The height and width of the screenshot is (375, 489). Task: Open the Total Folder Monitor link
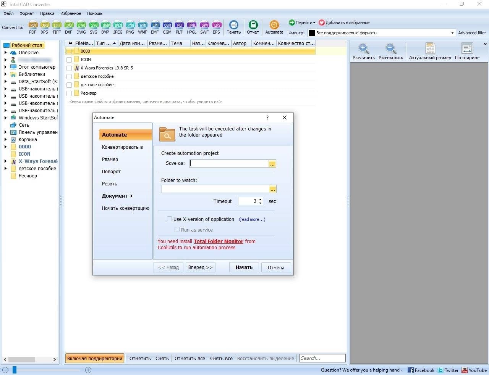[219, 241]
